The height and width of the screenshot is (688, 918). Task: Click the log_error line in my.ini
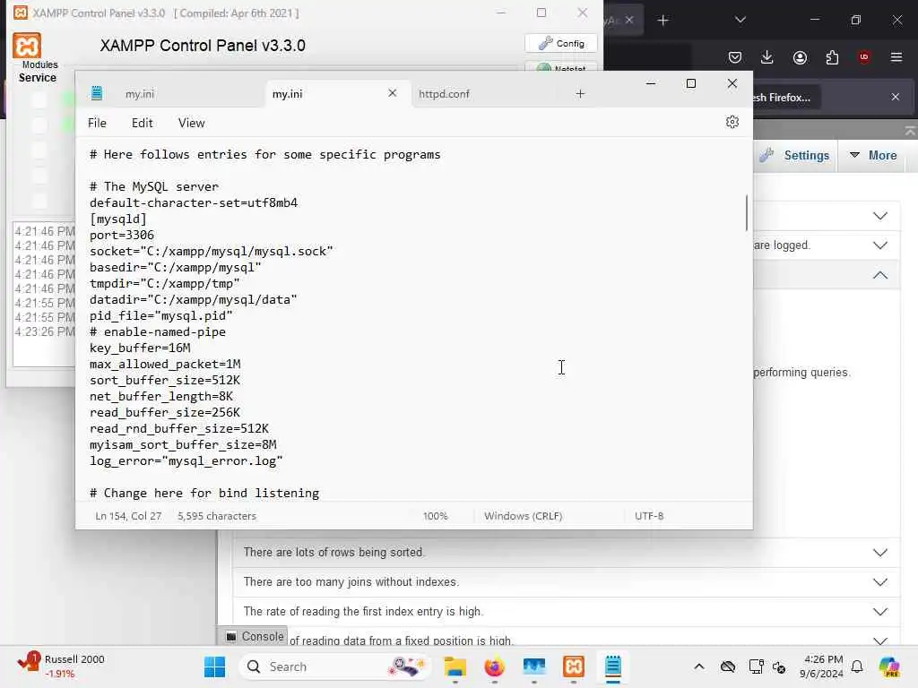186,461
